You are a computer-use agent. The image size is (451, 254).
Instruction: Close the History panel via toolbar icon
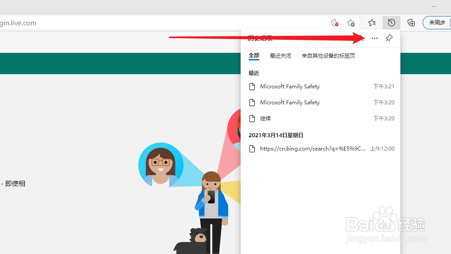pos(392,23)
